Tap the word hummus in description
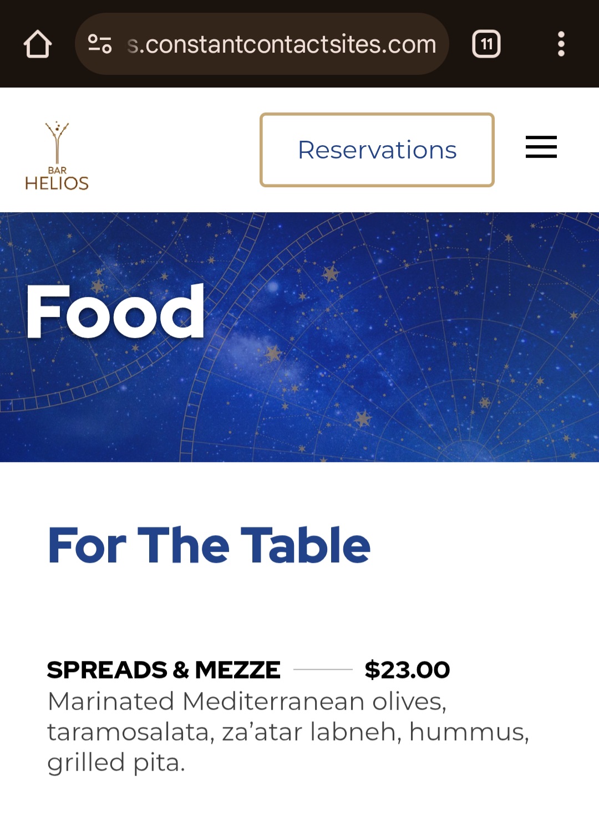Screen dimensions: 599x815 468,732
